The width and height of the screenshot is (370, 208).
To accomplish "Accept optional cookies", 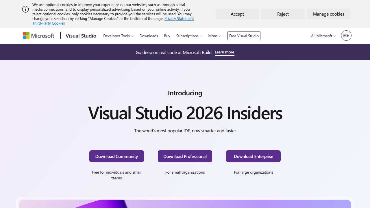I will (237, 14).
